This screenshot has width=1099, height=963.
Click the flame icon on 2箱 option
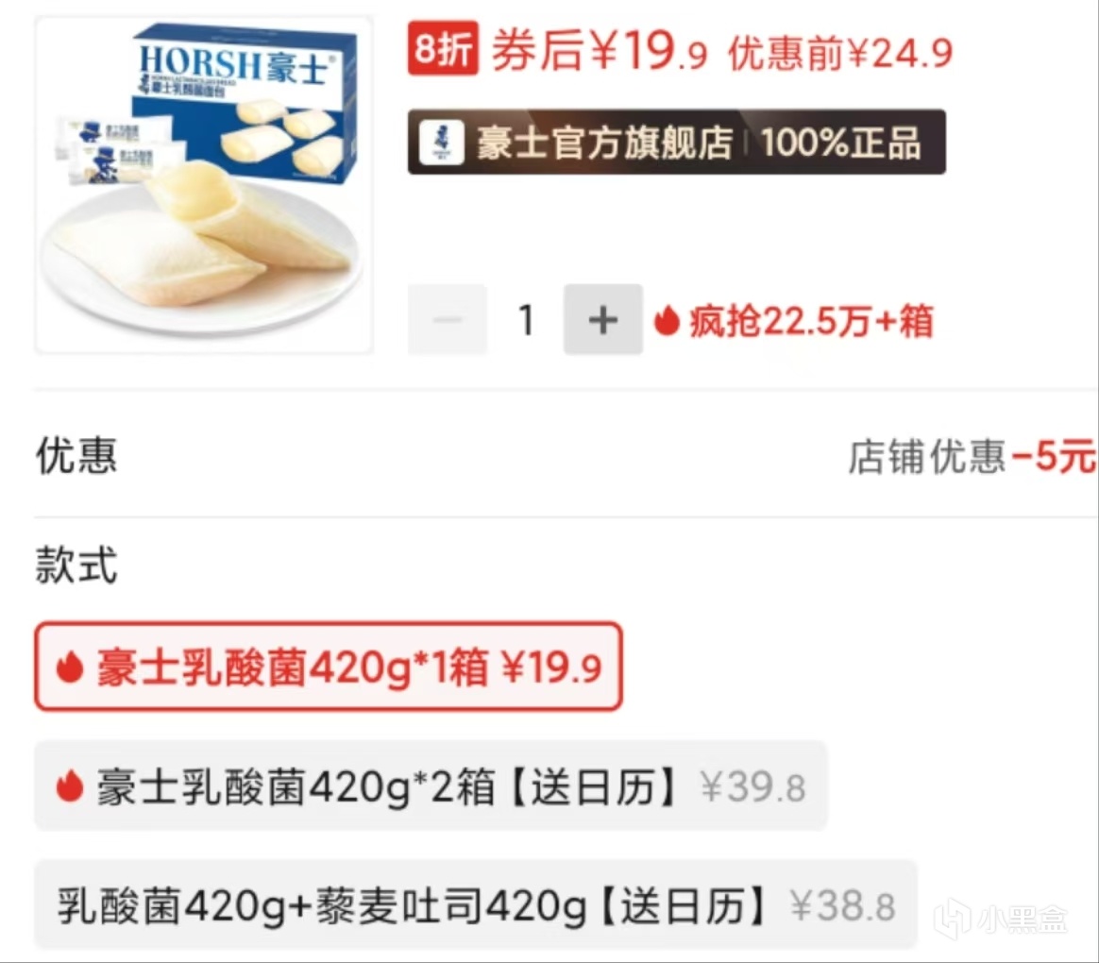point(70,786)
